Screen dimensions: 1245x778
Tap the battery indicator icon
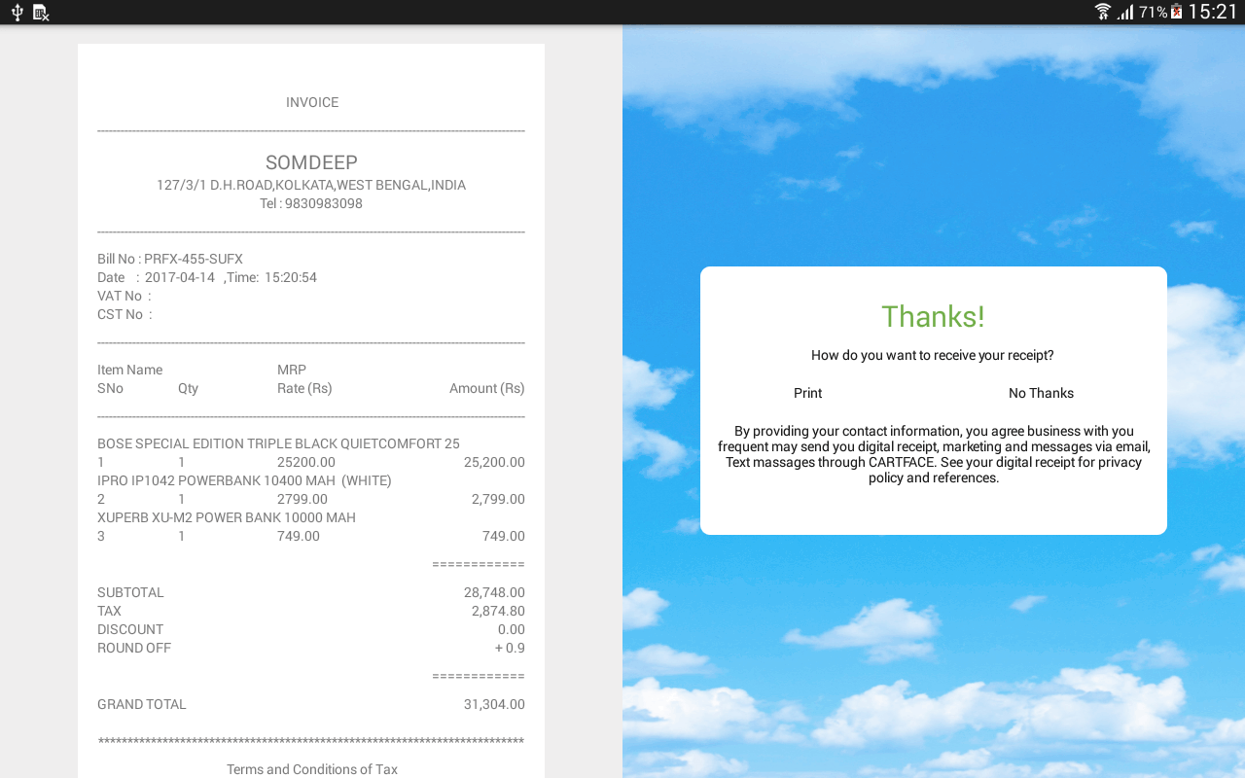pos(1176,12)
